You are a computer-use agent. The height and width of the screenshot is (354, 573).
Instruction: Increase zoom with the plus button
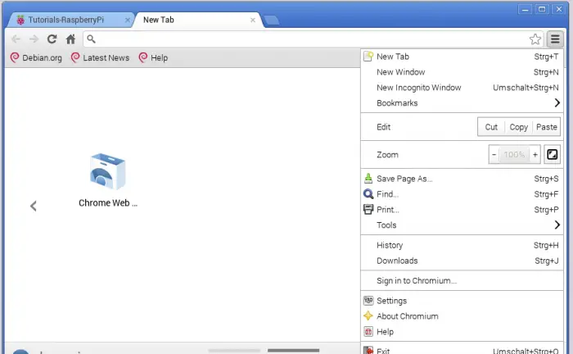pyautogui.click(x=535, y=155)
